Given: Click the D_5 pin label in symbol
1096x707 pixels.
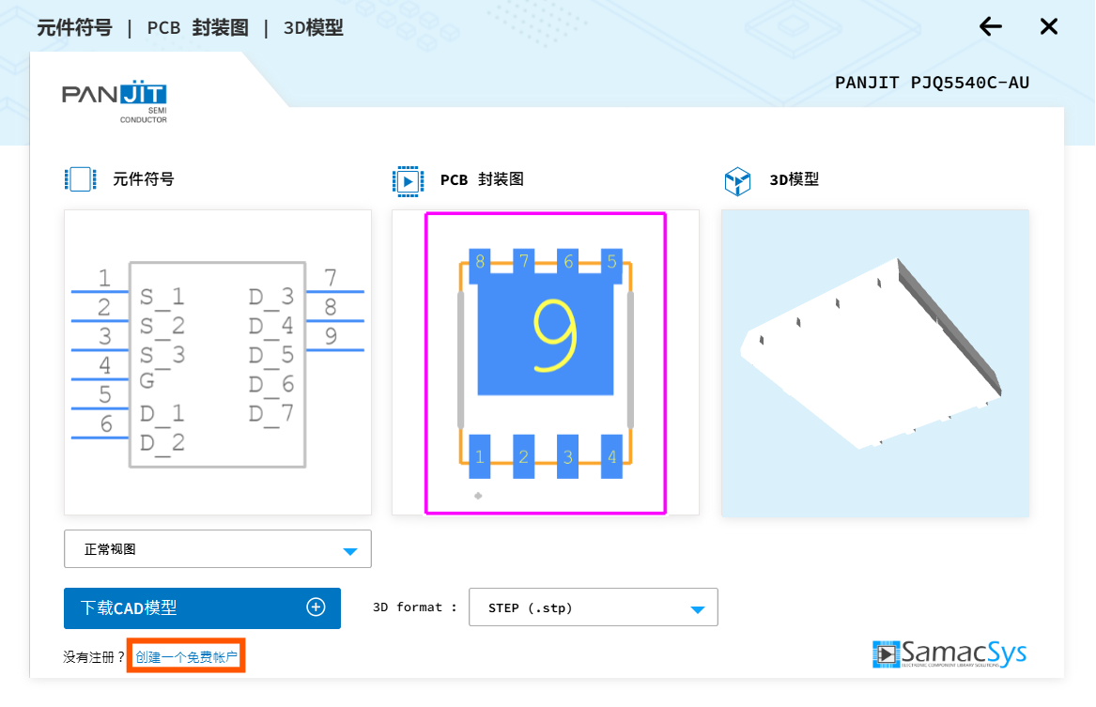Looking at the screenshot, I should [x=271, y=356].
